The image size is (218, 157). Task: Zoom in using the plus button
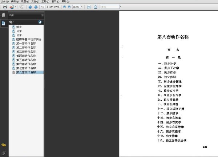(x=69, y=7)
